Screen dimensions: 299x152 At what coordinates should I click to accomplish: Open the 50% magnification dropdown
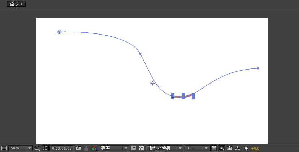[x=21, y=148]
